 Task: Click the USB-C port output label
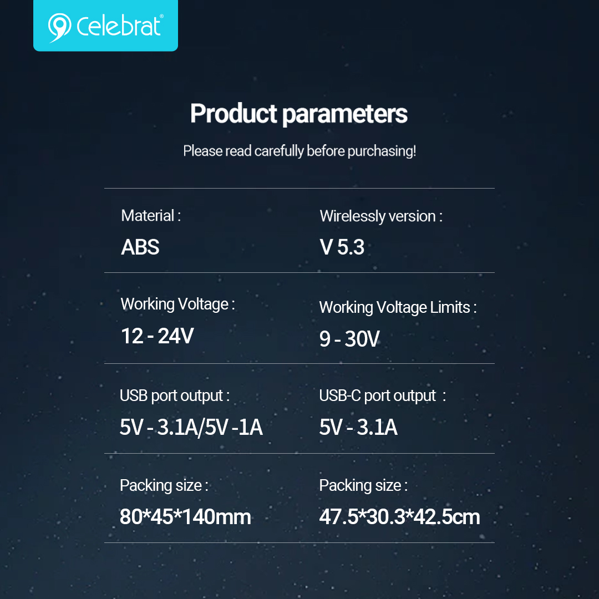point(382,396)
